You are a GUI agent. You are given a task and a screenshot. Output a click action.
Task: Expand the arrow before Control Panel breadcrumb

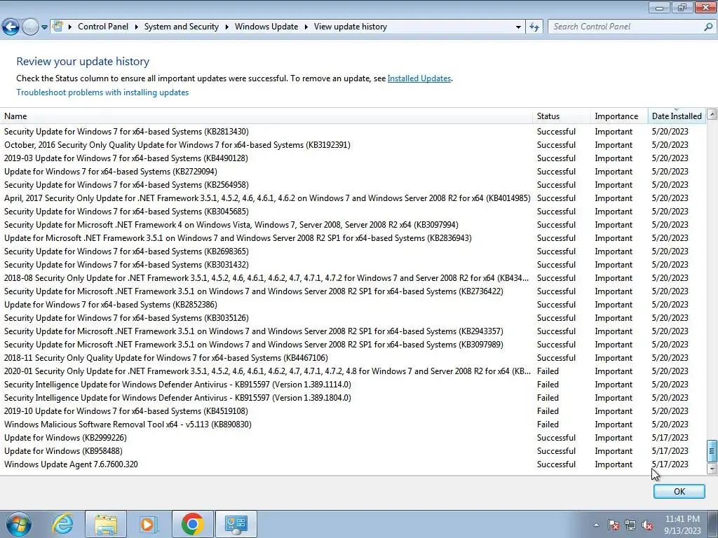(70, 27)
